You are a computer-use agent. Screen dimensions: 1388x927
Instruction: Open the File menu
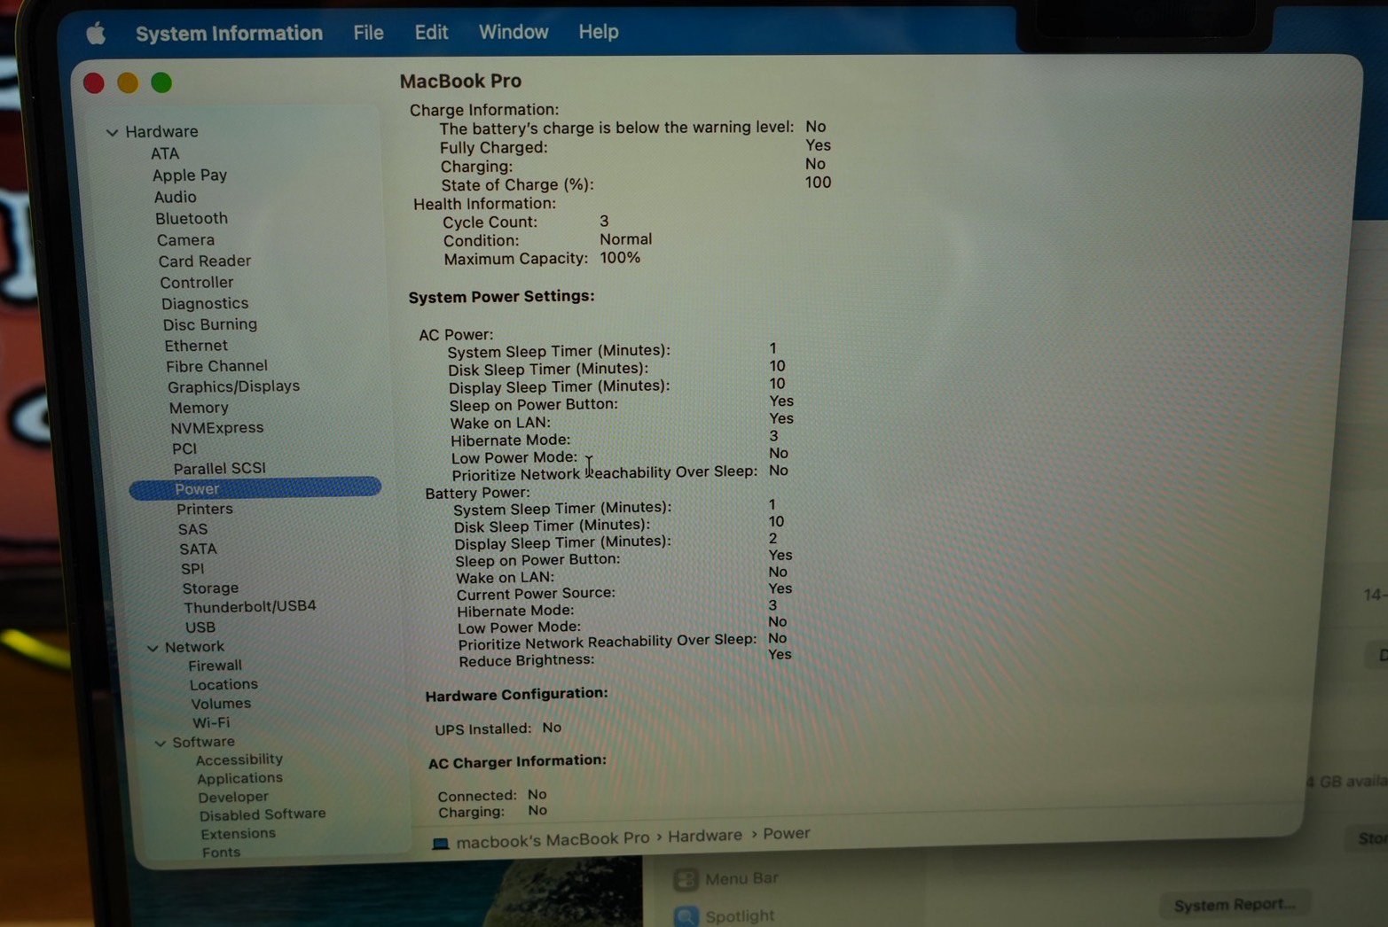[368, 33]
